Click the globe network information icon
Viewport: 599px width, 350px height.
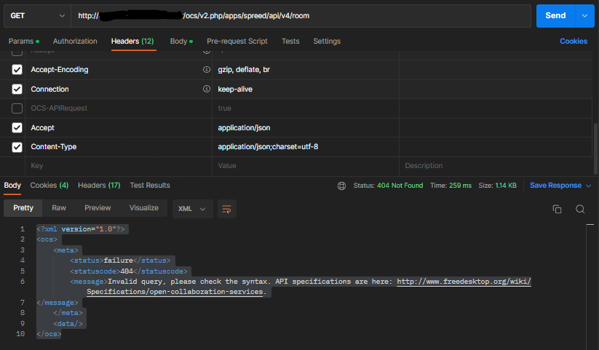point(341,186)
